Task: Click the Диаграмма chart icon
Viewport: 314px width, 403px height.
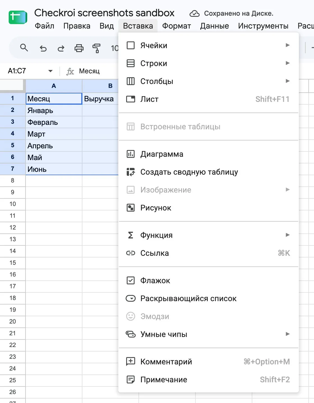Action: click(131, 154)
